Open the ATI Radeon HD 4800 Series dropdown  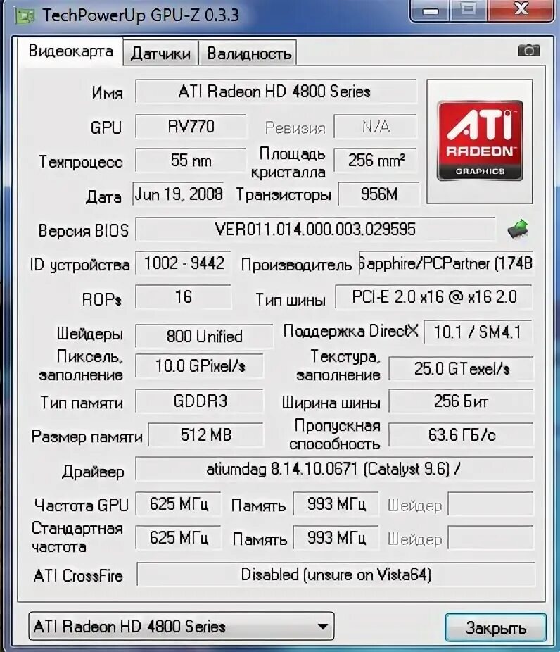[181, 626]
